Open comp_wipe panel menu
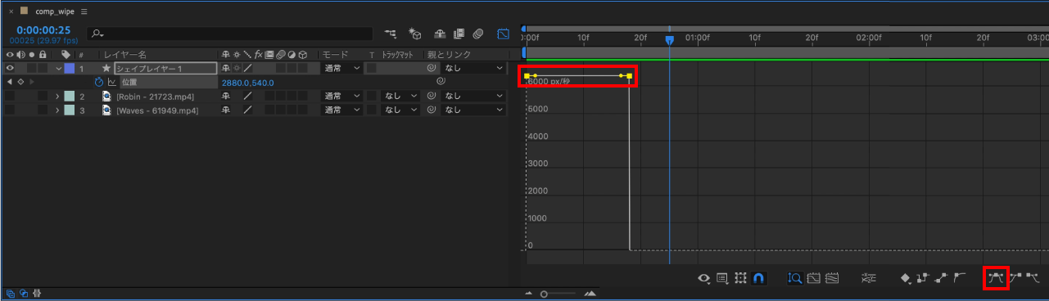This screenshot has width=1049, height=301. pos(84,11)
